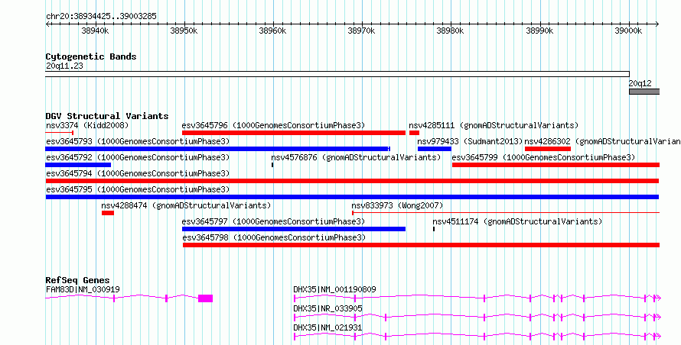
Task: Click the tiny black nsv4511174 marker
Action: click(x=434, y=229)
